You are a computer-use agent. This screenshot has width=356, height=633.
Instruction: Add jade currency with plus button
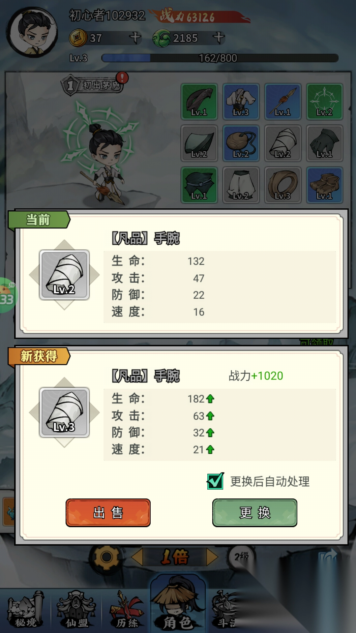point(219,38)
